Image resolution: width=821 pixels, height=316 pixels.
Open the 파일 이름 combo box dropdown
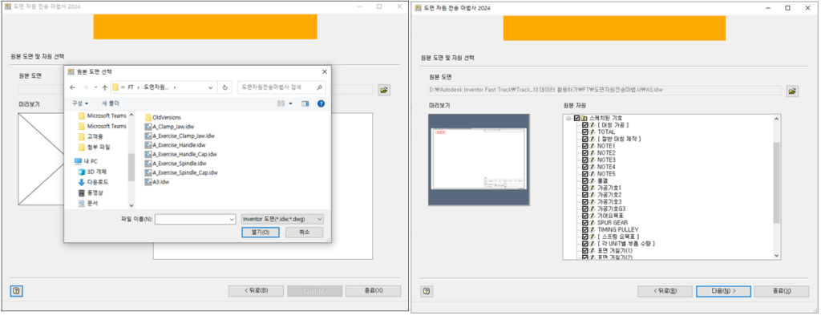(231, 219)
